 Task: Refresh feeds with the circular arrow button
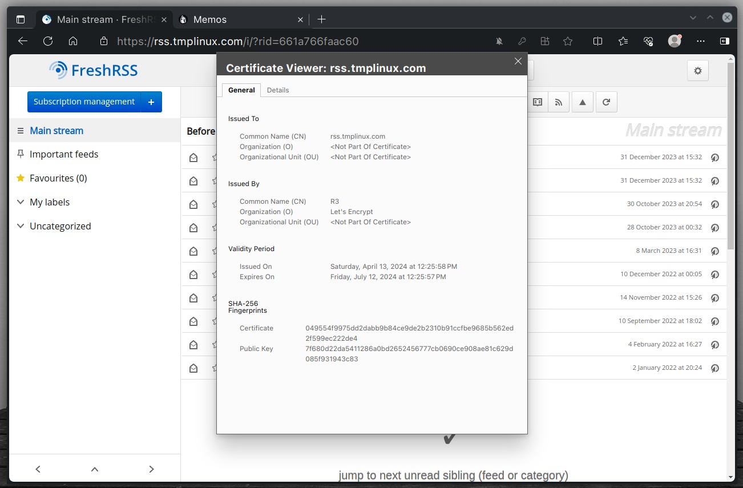[x=606, y=102]
